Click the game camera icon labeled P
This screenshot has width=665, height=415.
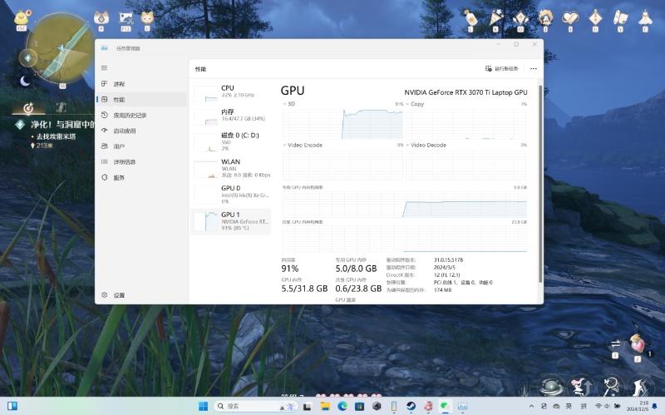101,18
